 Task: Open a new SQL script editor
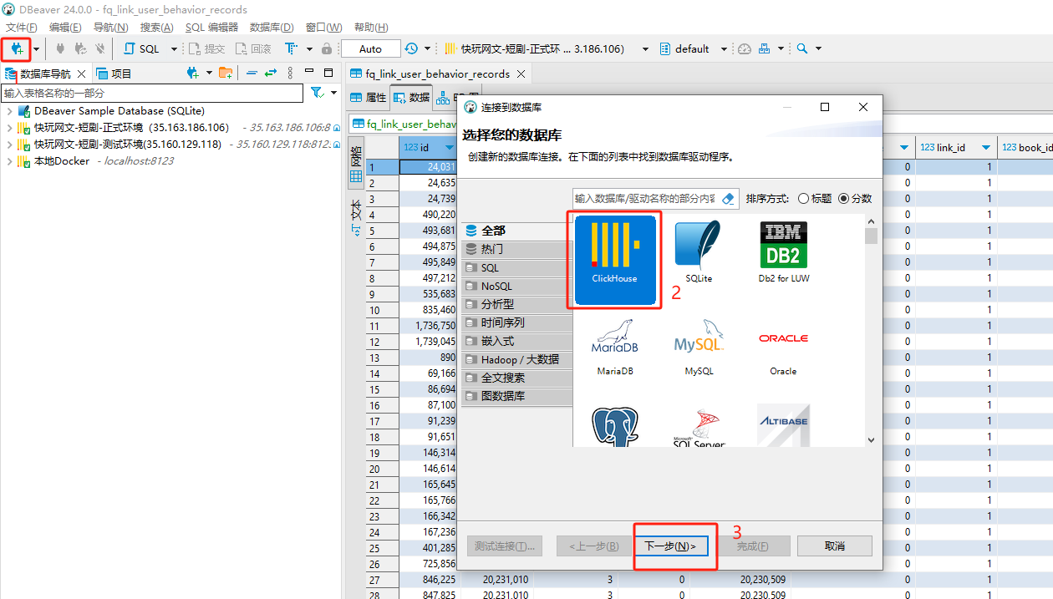tap(142, 48)
